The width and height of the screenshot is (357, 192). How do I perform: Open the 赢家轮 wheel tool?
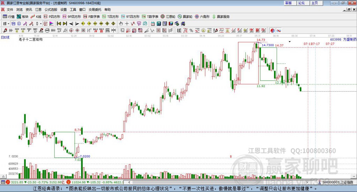point(185,17)
